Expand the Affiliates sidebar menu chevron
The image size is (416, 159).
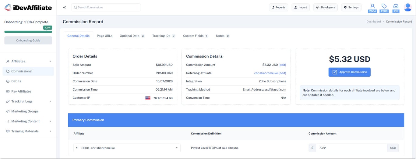click(x=50, y=61)
